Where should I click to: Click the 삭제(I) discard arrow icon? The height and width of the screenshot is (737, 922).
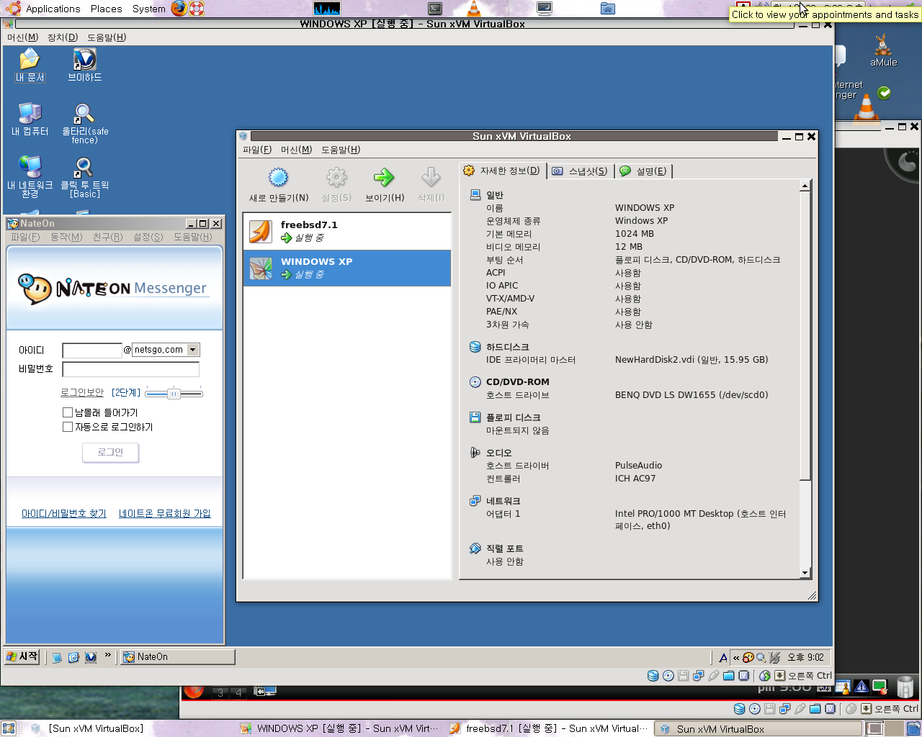431,177
